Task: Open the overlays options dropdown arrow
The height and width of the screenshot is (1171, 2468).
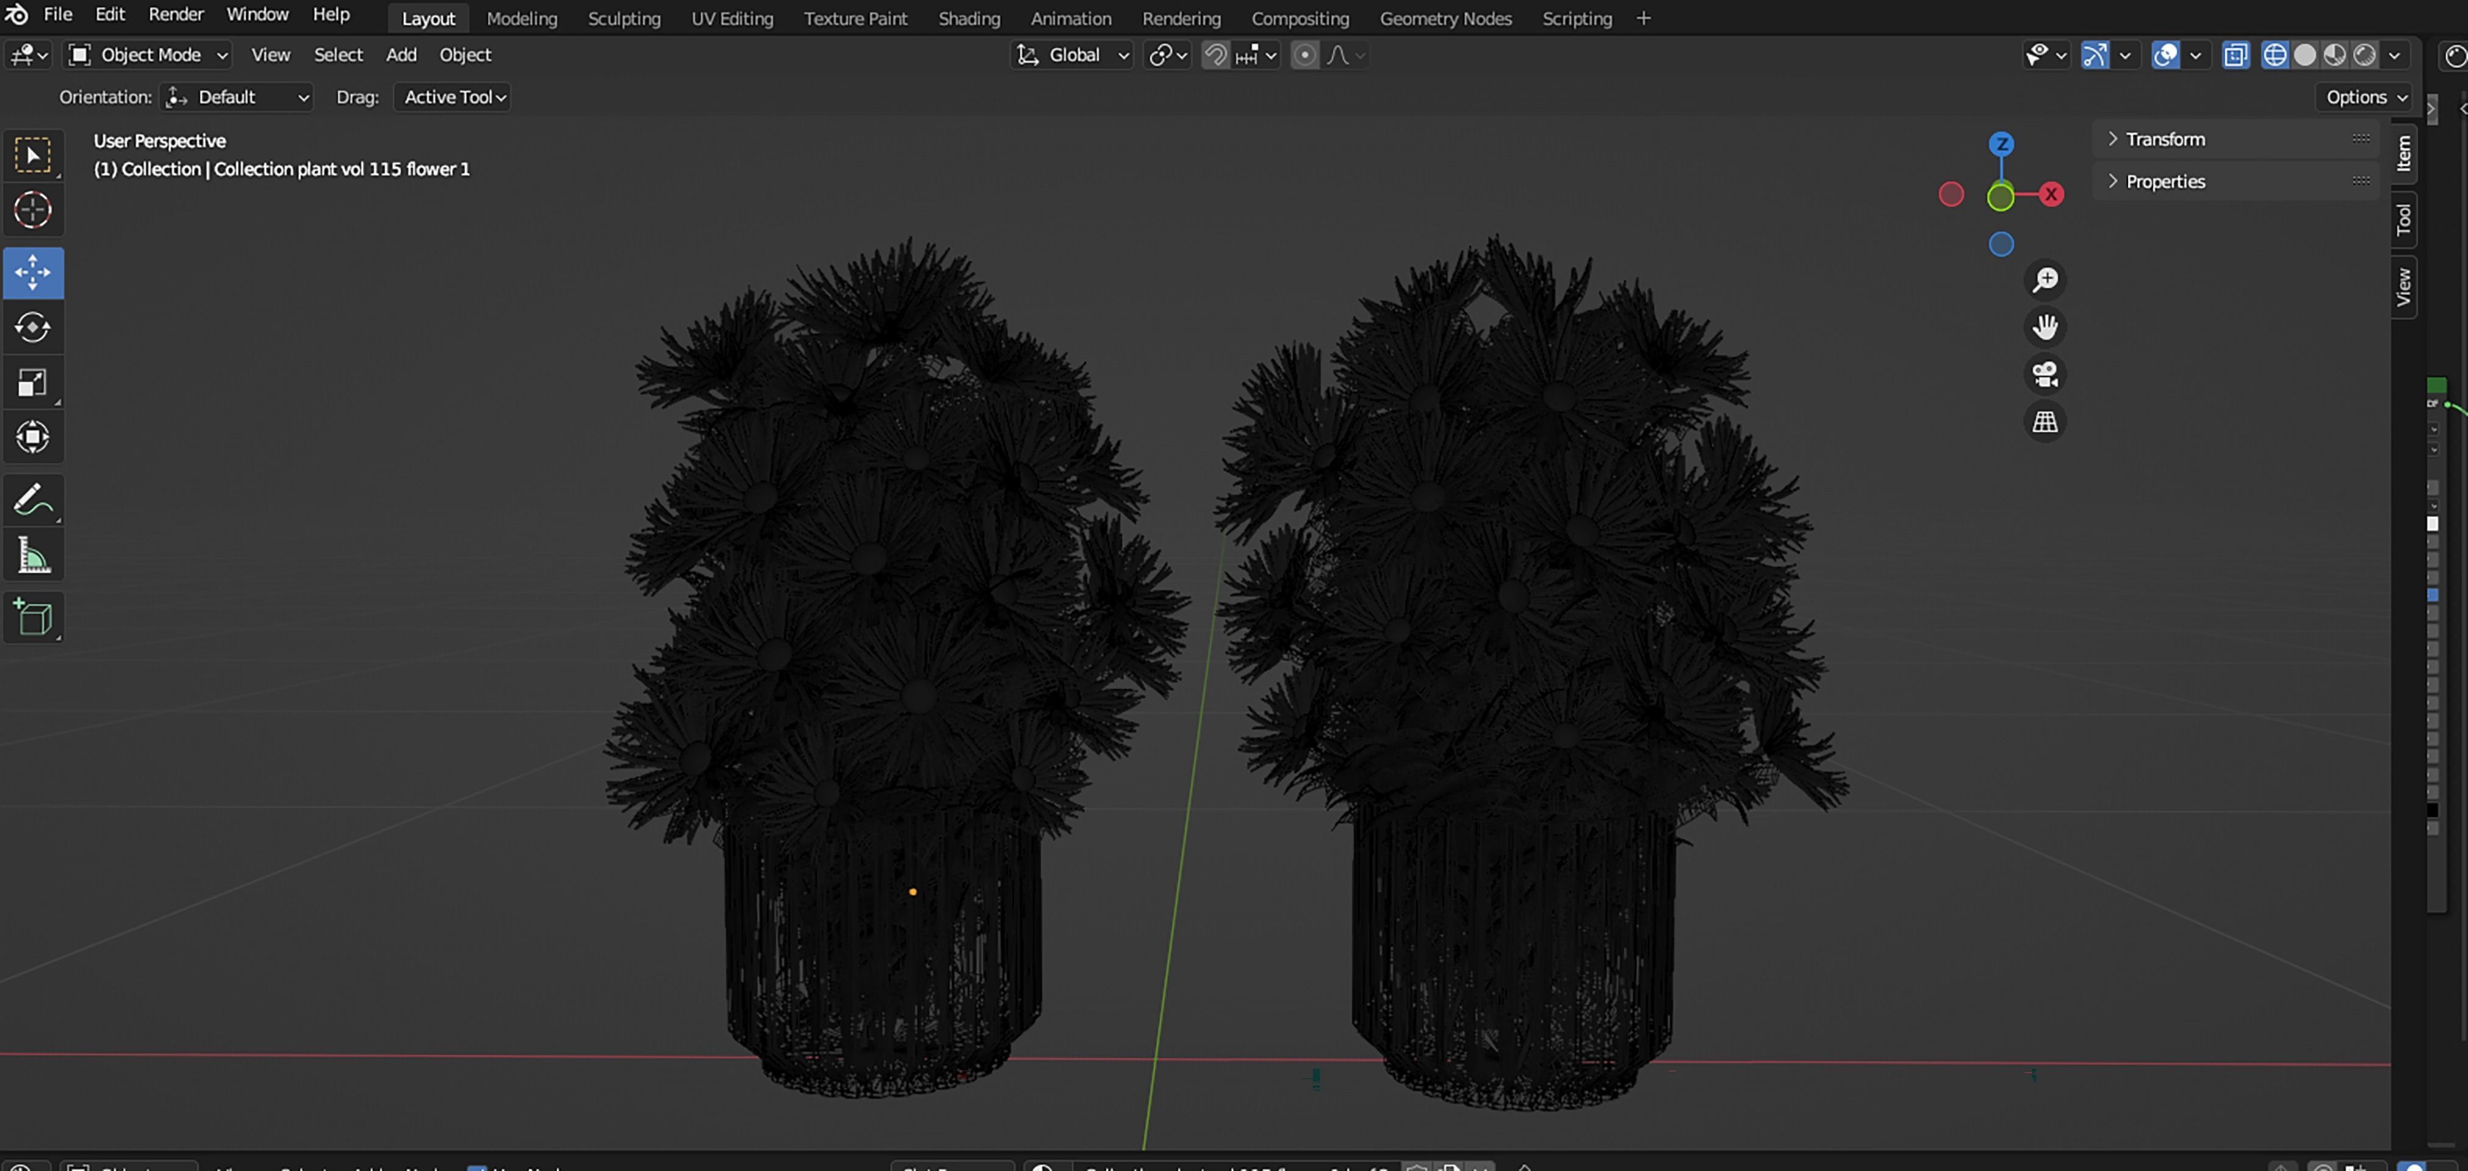Action: tap(2194, 55)
